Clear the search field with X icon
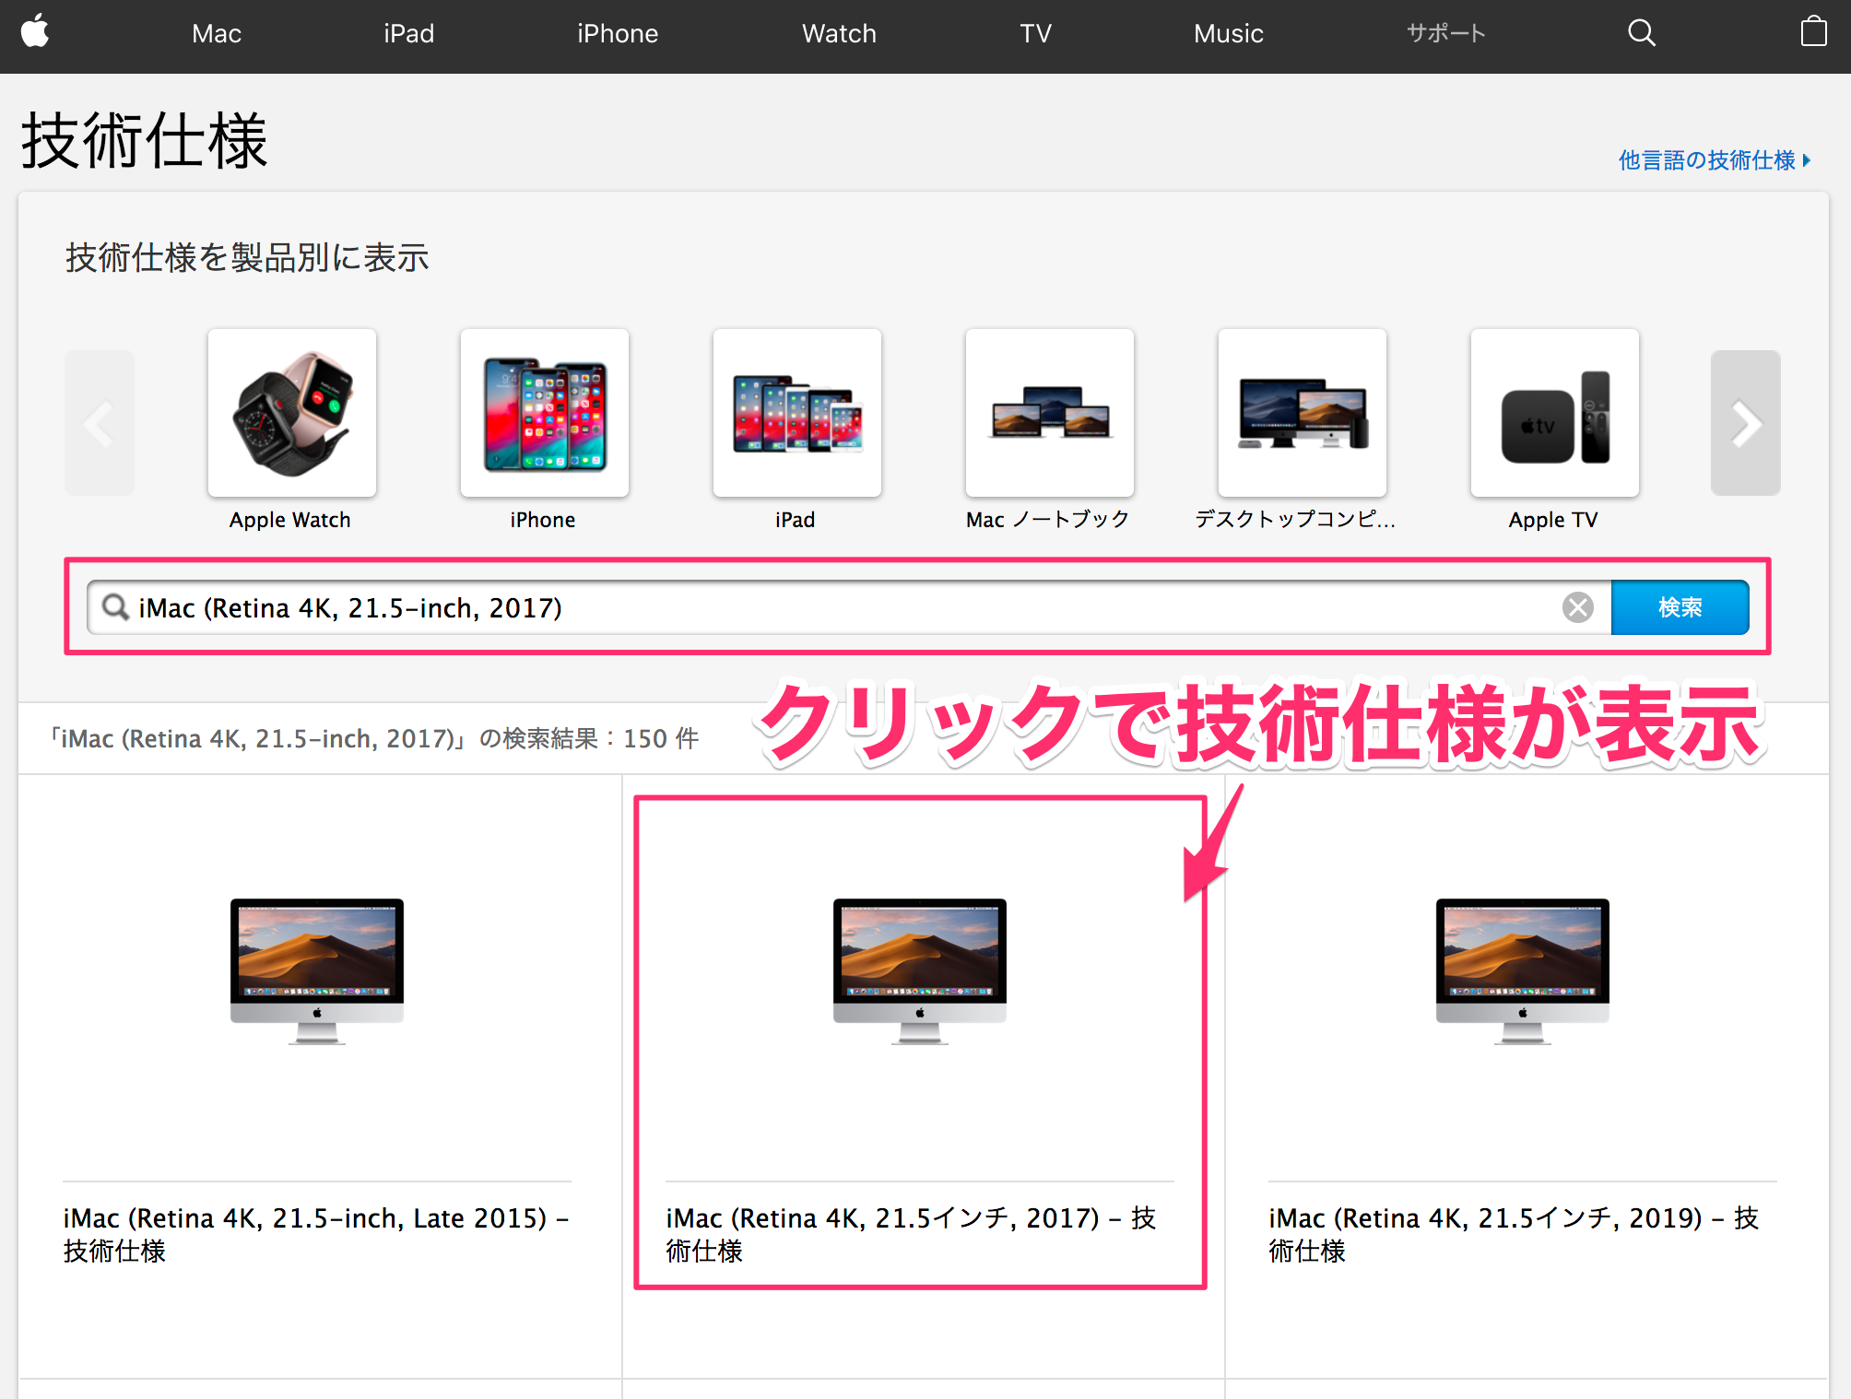This screenshot has height=1399, width=1851. pos(1578,607)
